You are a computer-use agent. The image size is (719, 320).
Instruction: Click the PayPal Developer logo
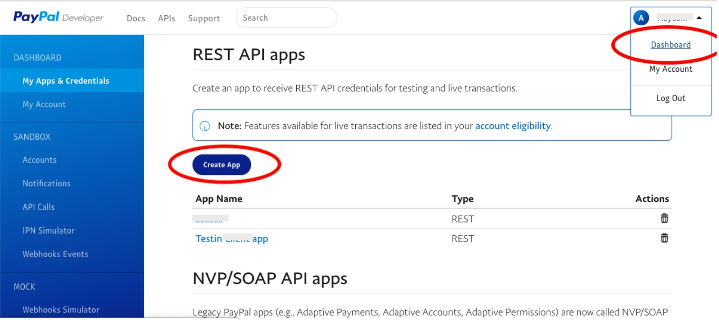click(x=58, y=18)
